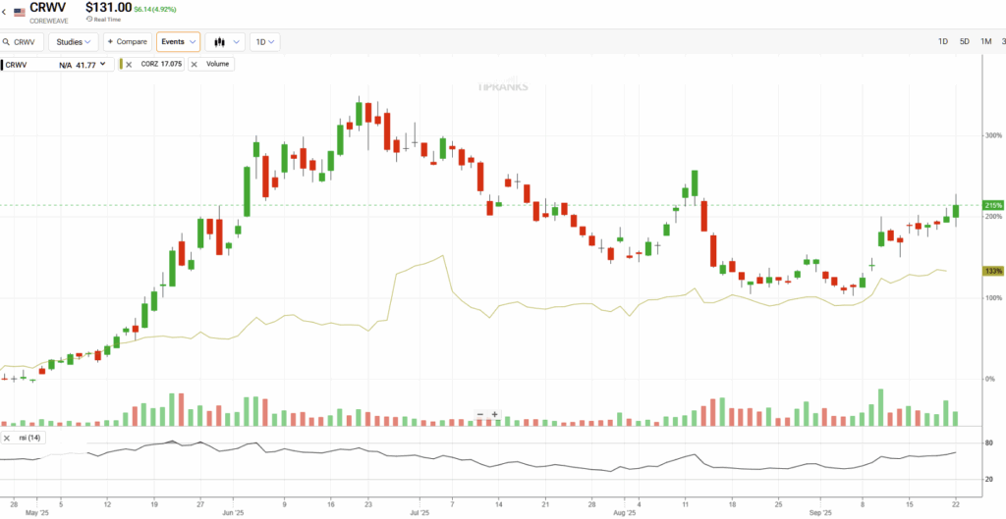The width and height of the screenshot is (1006, 519).
Task: Click the CRWV black color swatch
Action: coord(2,64)
